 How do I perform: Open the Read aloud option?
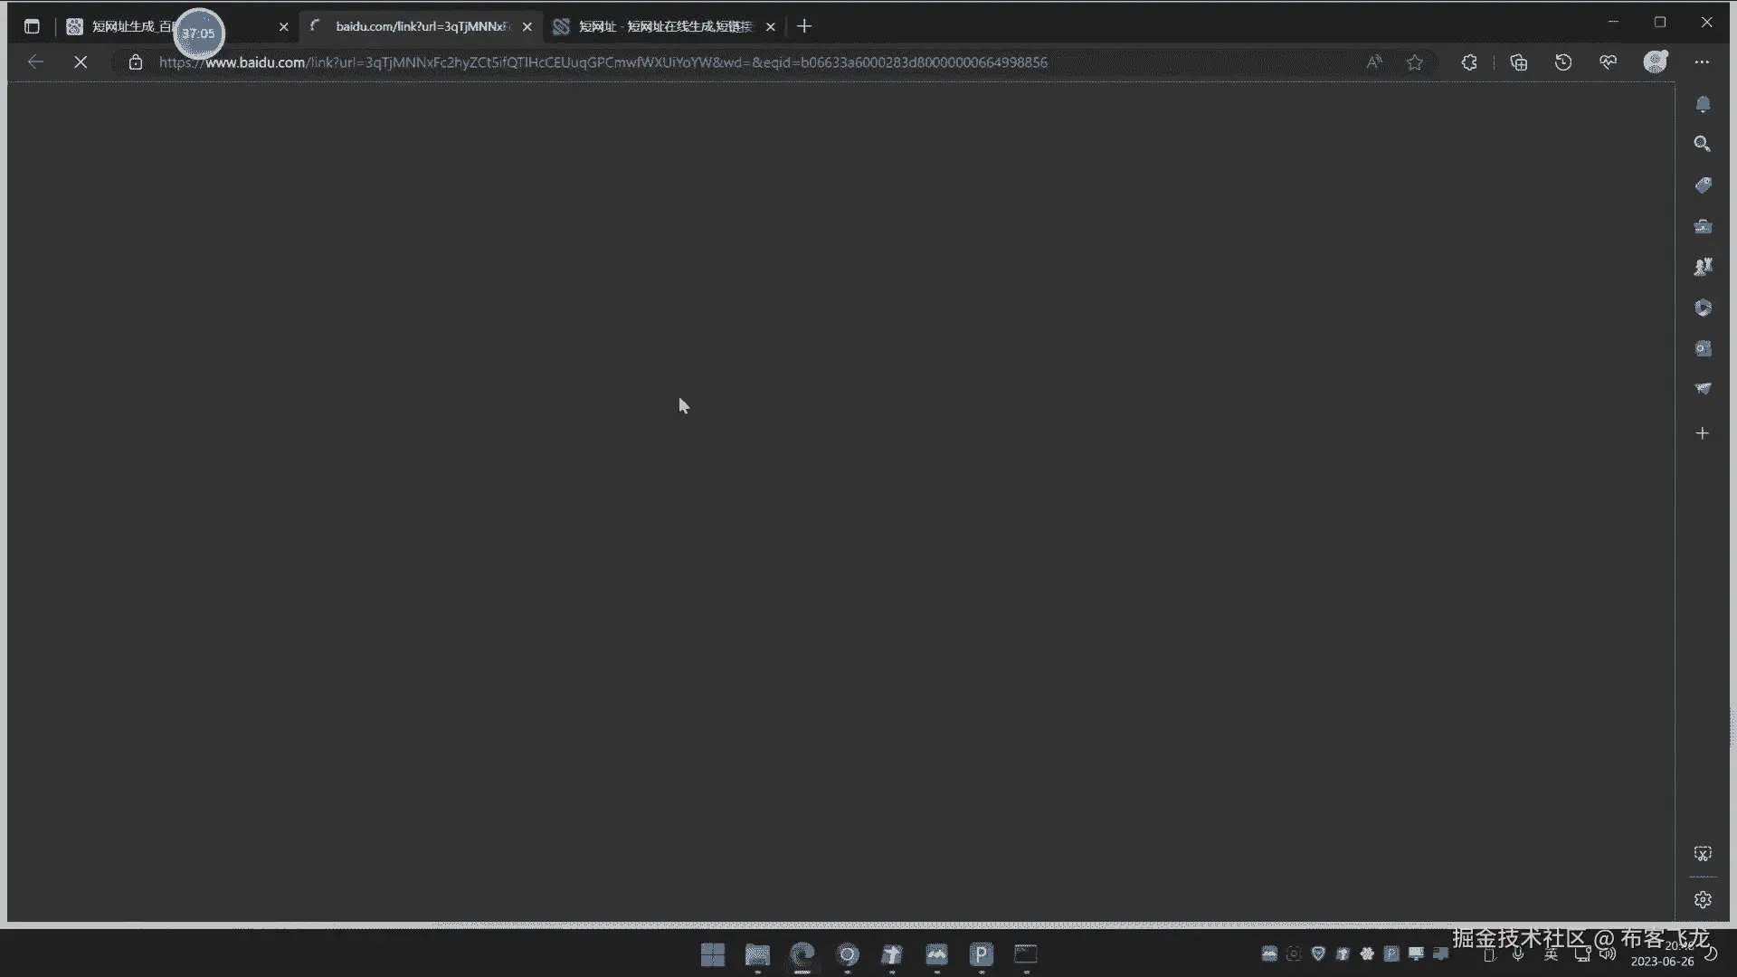click(1374, 62)
